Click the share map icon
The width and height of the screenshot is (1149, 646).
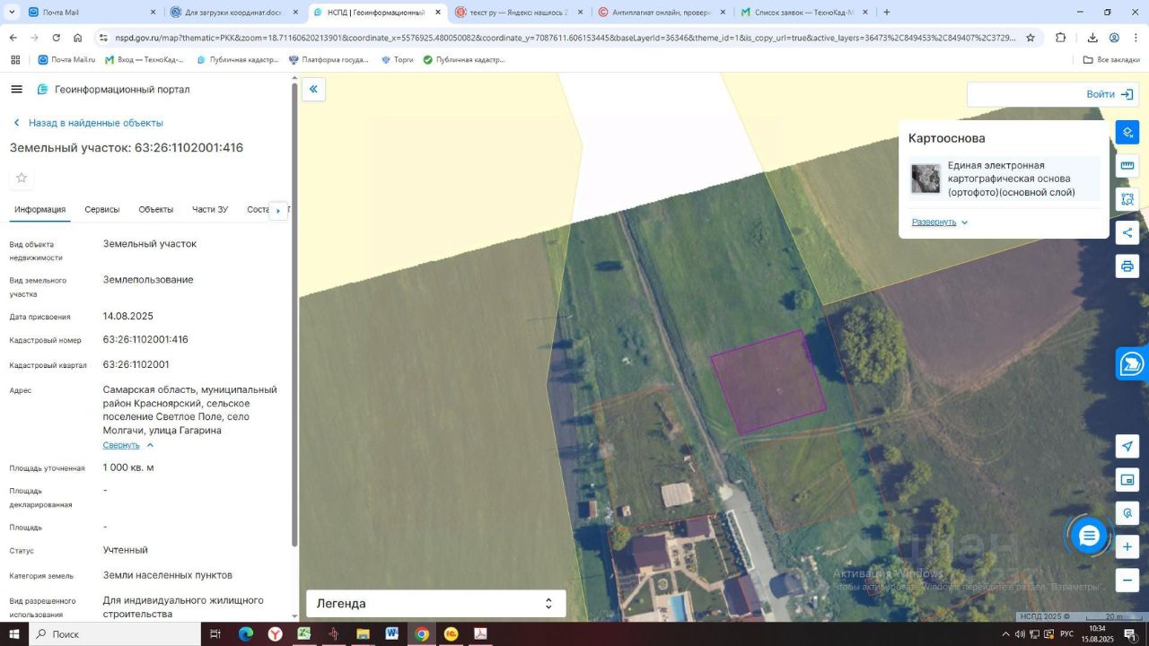pos(1127,233)
